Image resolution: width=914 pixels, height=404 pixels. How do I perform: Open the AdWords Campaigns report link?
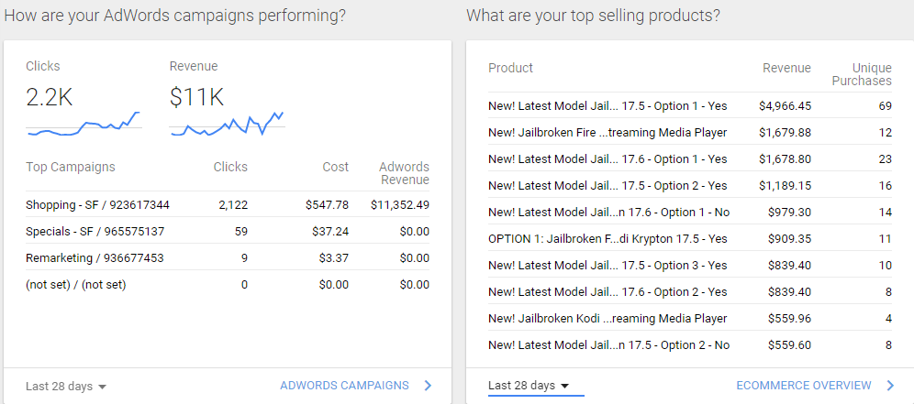[344, 386]
